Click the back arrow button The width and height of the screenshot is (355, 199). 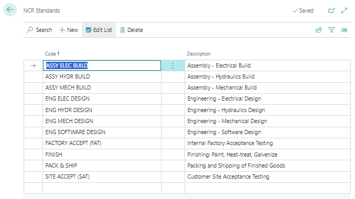pos(10,10)
